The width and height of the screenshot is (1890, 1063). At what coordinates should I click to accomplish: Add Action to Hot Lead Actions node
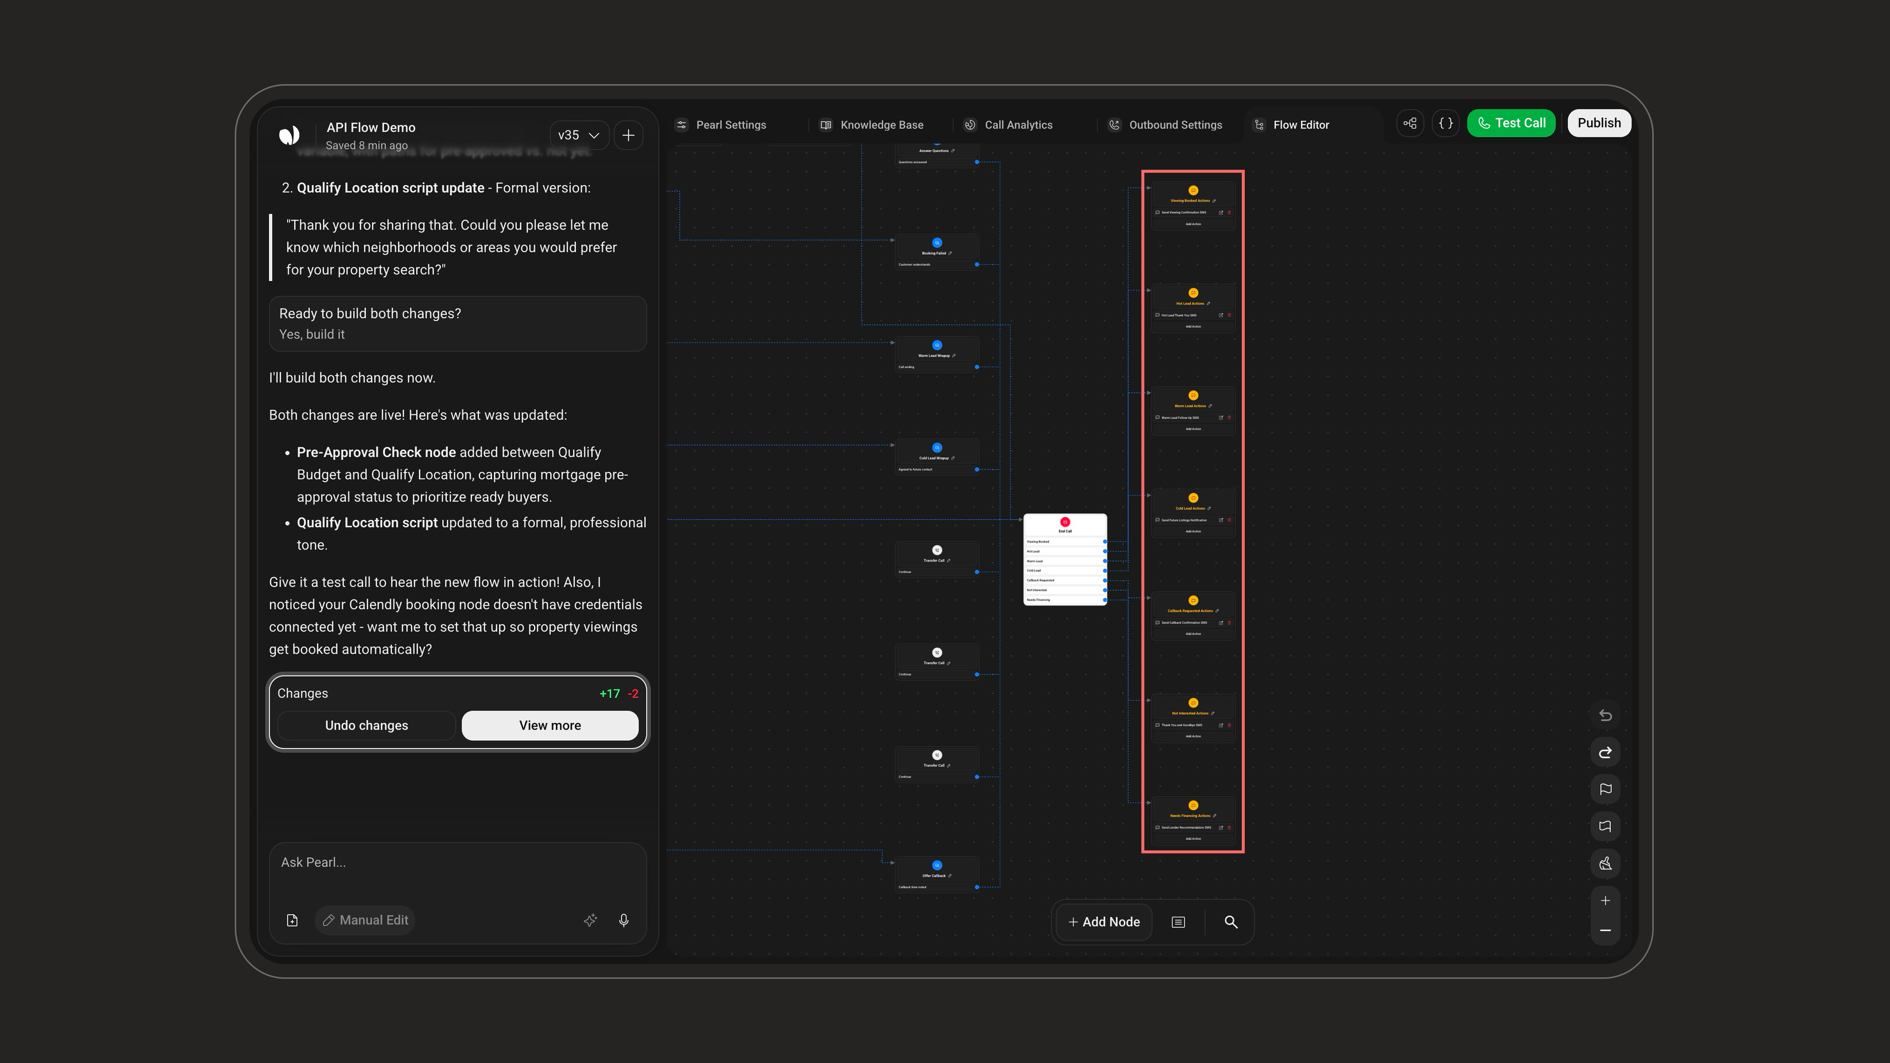(x=1193, y=326)
